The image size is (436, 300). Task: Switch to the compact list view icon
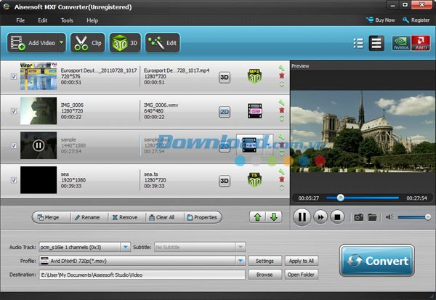376,43
